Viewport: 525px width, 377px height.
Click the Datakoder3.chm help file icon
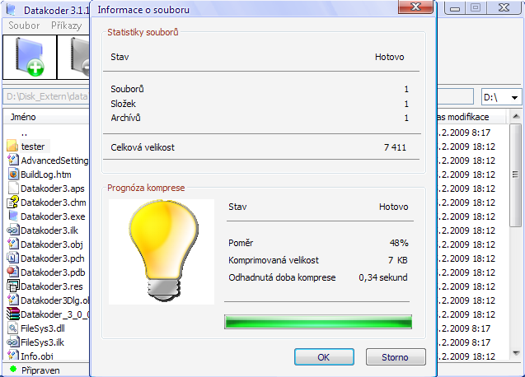12,202
